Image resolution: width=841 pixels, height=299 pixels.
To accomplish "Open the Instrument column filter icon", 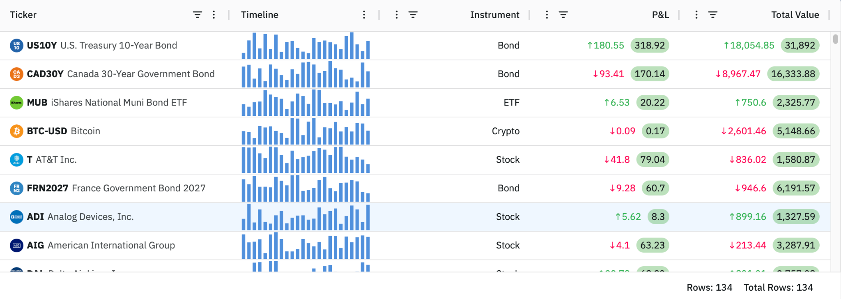I will coord(413,15).
